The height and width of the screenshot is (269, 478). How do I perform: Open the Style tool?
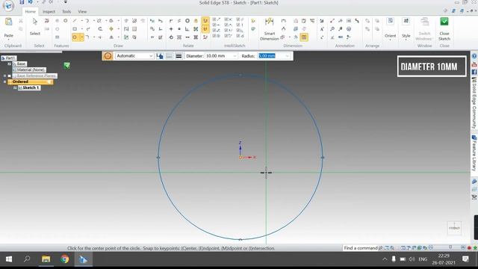406,29
